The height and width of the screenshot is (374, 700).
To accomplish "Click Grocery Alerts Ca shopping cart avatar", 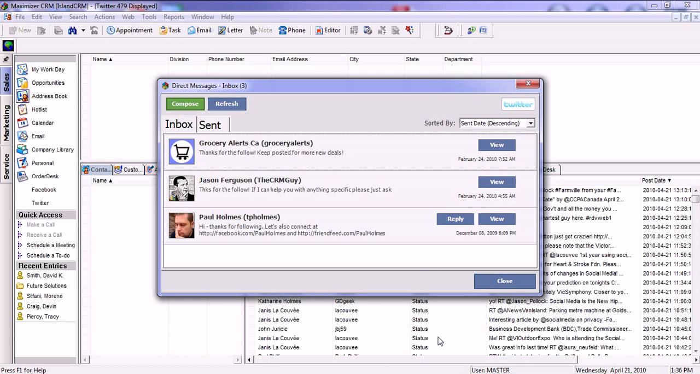I will pyautogui.click(x=182, y=151).
